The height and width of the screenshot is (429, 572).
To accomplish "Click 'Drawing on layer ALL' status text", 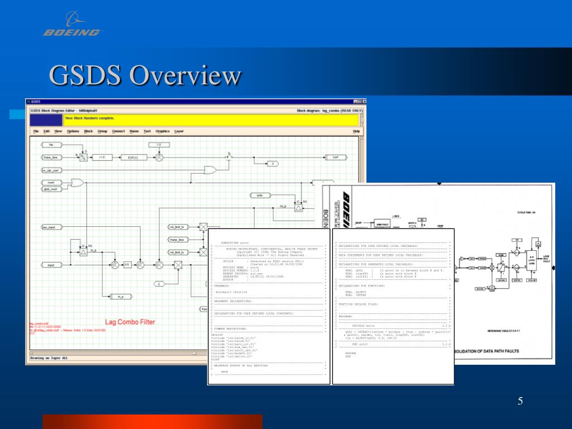I will pyautogui.click(x=49, y=358).
